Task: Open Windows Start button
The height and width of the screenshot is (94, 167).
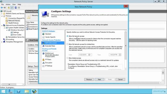Action: 3,91
